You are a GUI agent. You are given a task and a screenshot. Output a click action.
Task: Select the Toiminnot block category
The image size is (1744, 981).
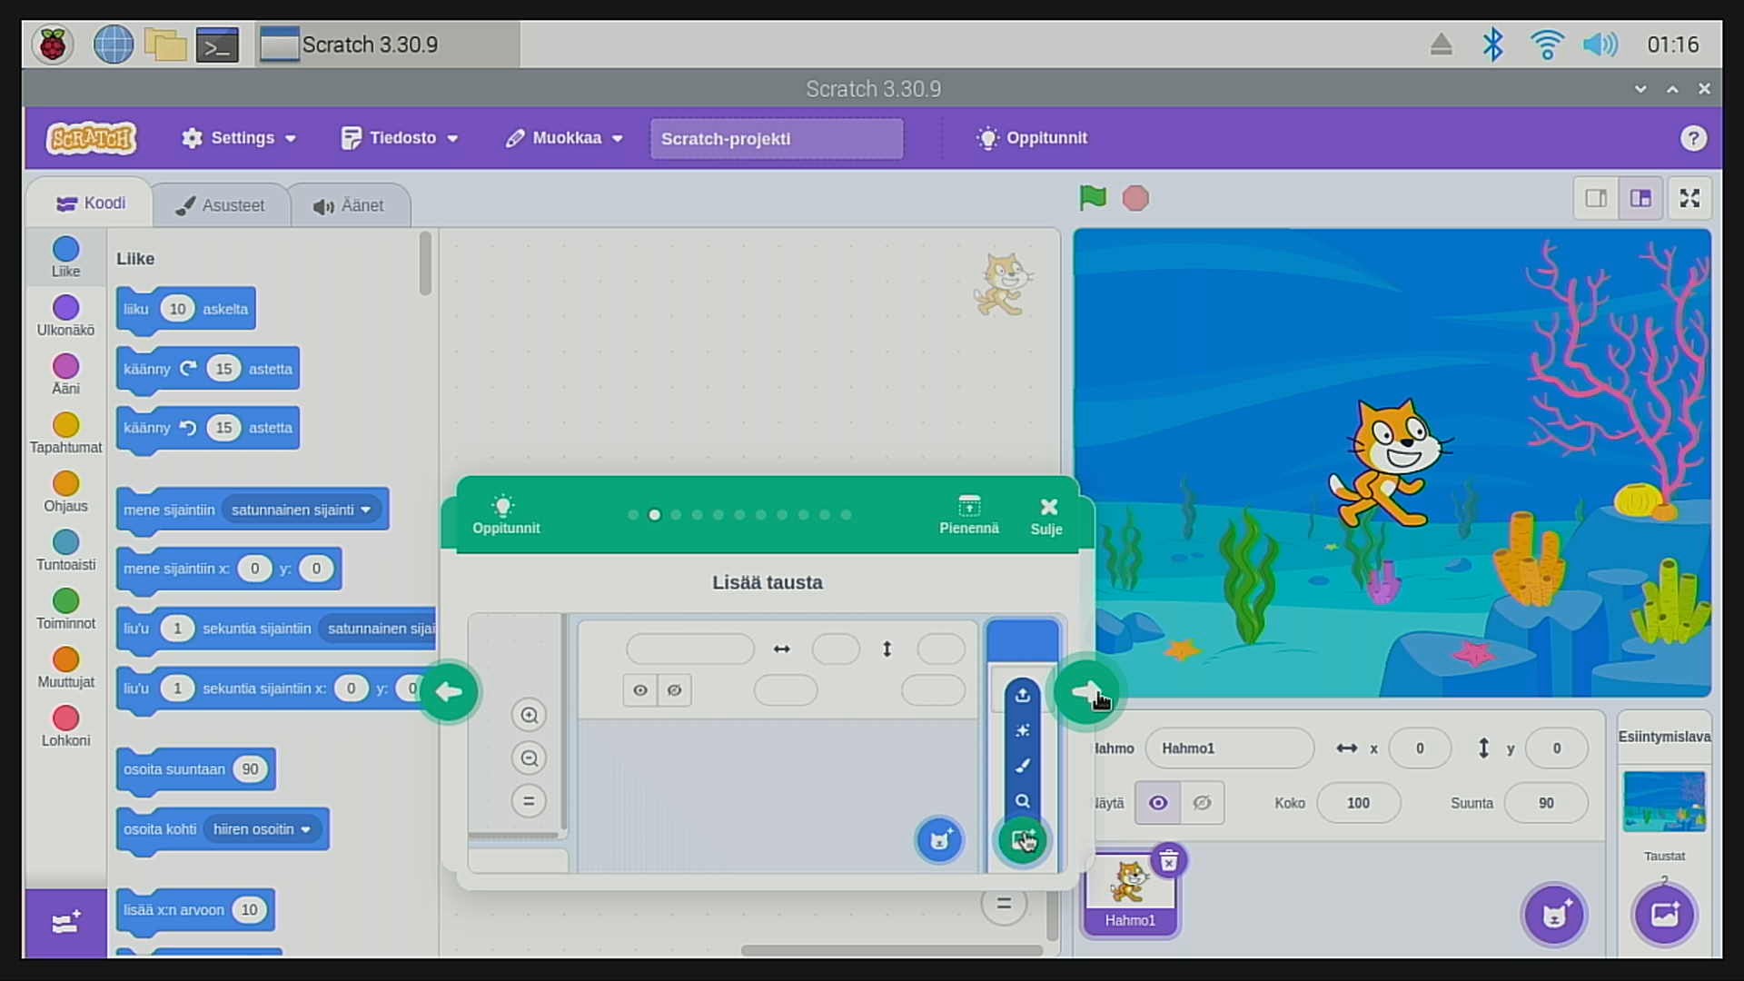(65, 609)
